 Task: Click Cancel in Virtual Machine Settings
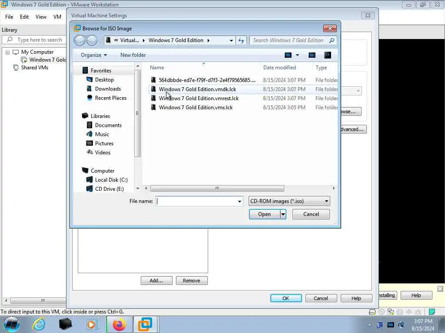click(321, 298)
